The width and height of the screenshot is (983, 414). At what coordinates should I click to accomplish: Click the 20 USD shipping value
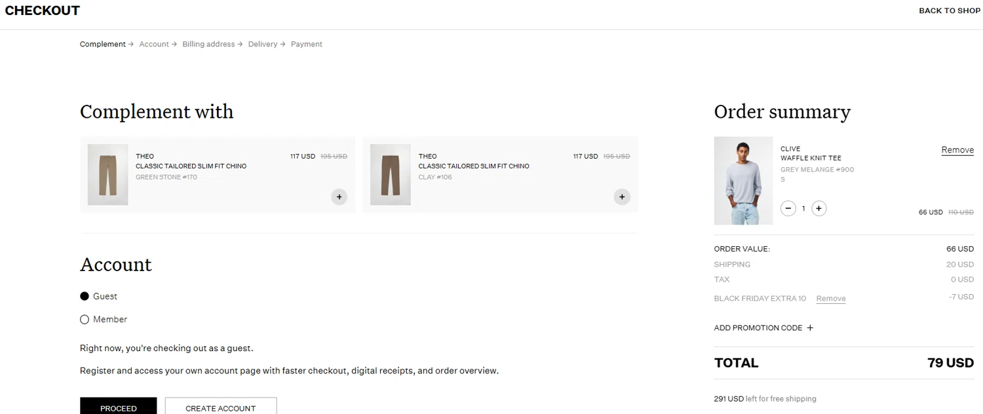pyautogui.click(x=960, y=265)
